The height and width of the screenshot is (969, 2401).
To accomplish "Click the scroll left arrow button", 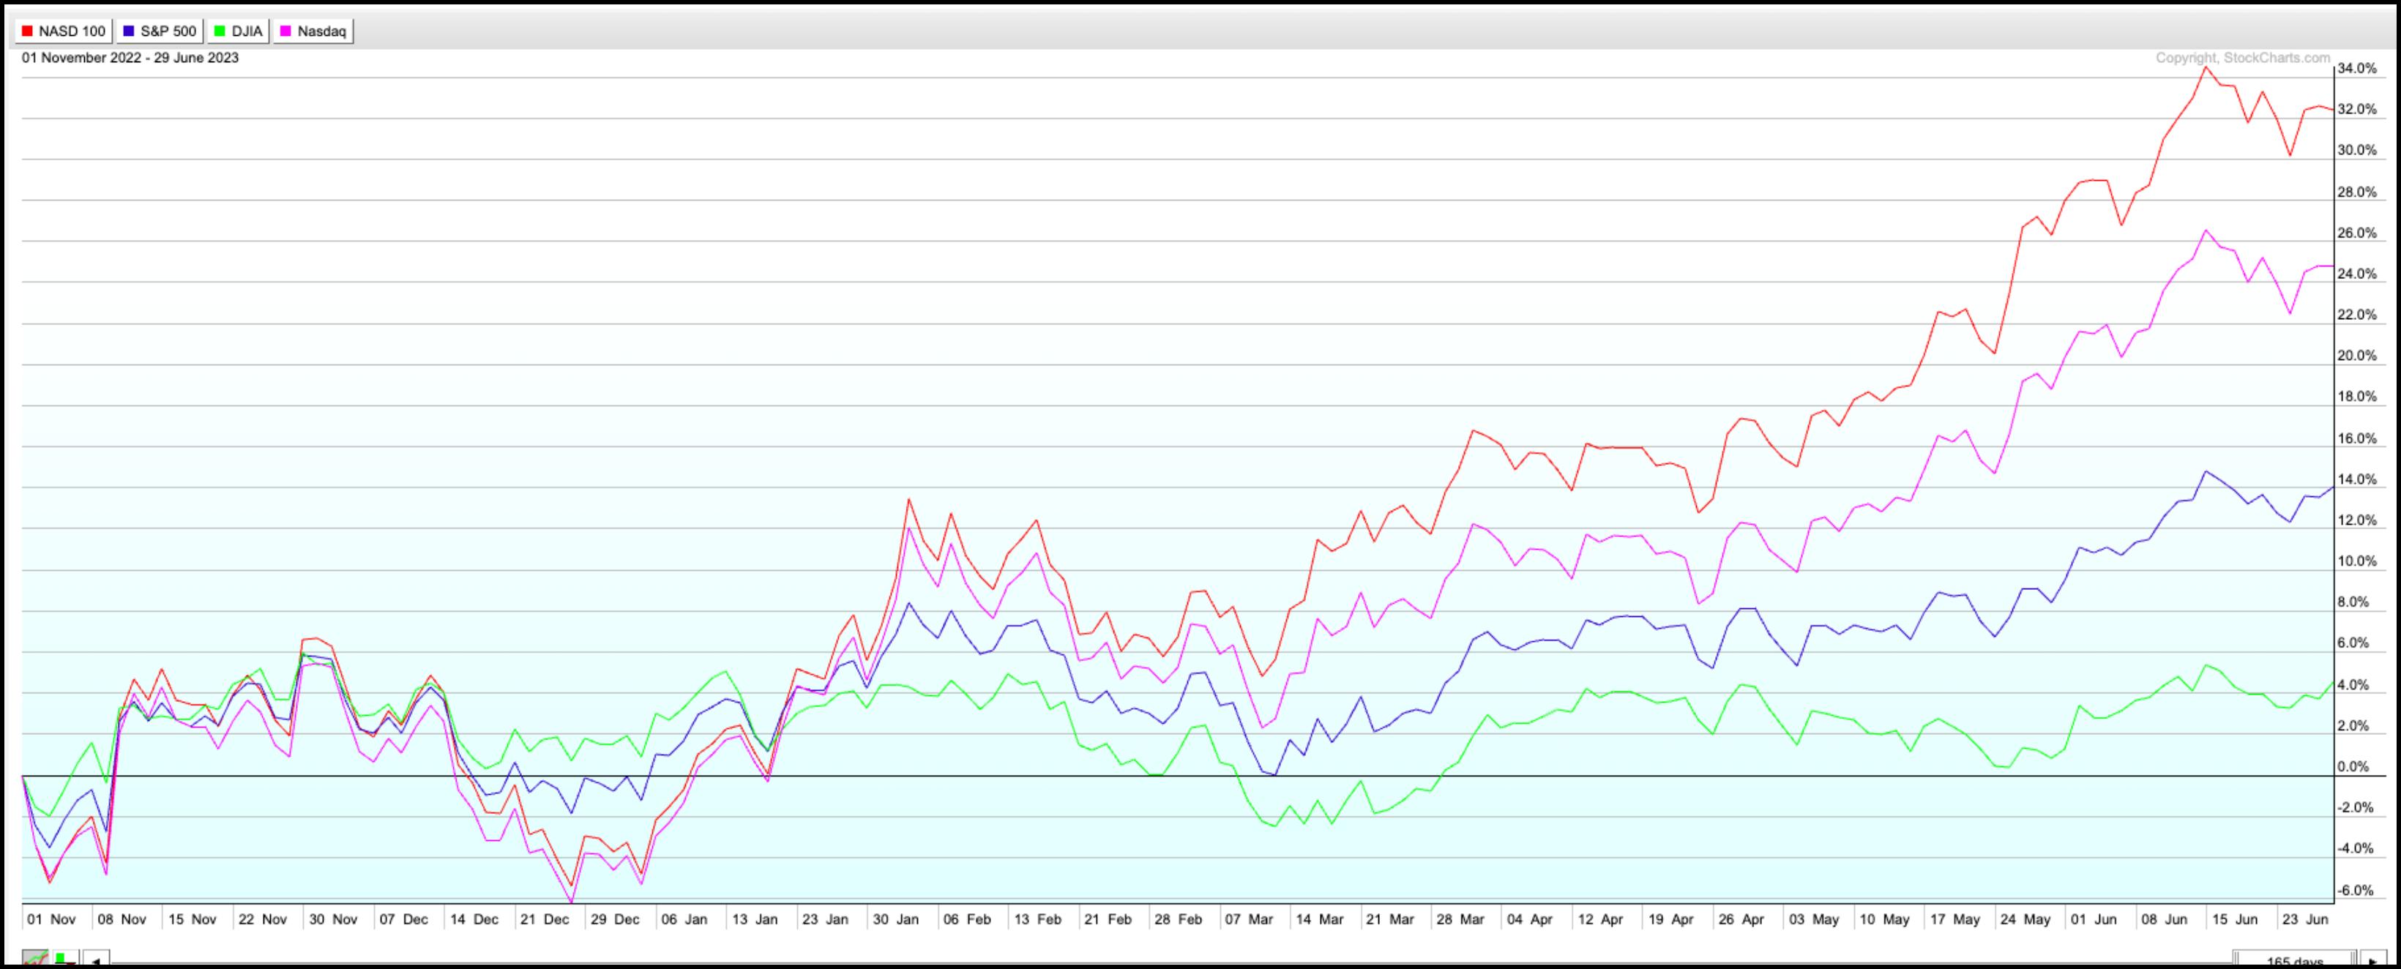I will pyautogui.click(x=96, y=961).
